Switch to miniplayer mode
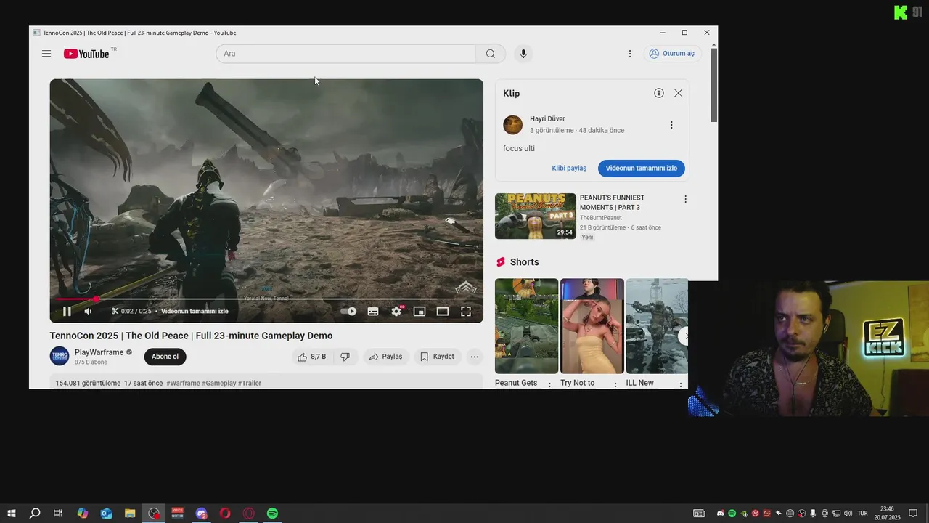 tap(420, 312)
